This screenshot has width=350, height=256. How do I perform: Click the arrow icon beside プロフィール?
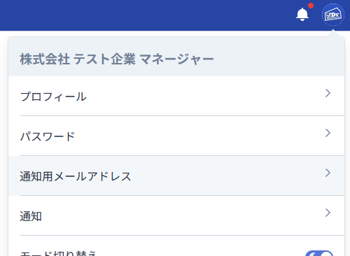(328, 93)
